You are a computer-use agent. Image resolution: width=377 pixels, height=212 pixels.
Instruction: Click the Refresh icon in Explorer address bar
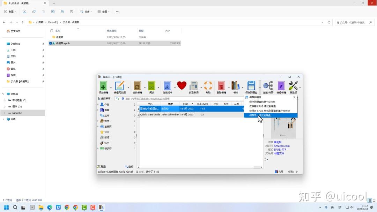click(329, 22)
